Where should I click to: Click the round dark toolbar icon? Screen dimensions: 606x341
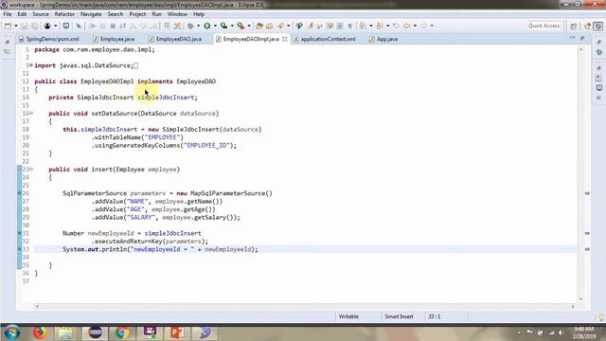[x=47, y=26]
